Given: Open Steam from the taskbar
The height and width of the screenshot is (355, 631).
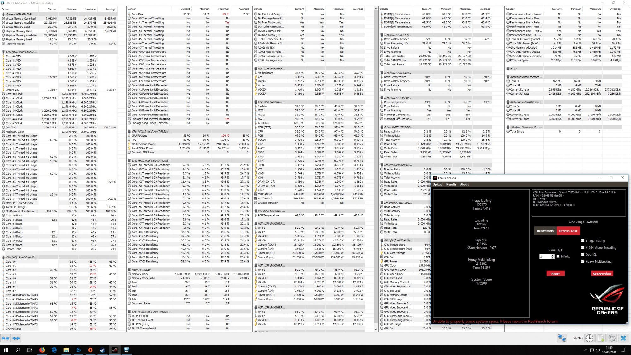Looking at the screenshot, I should 103,350.
